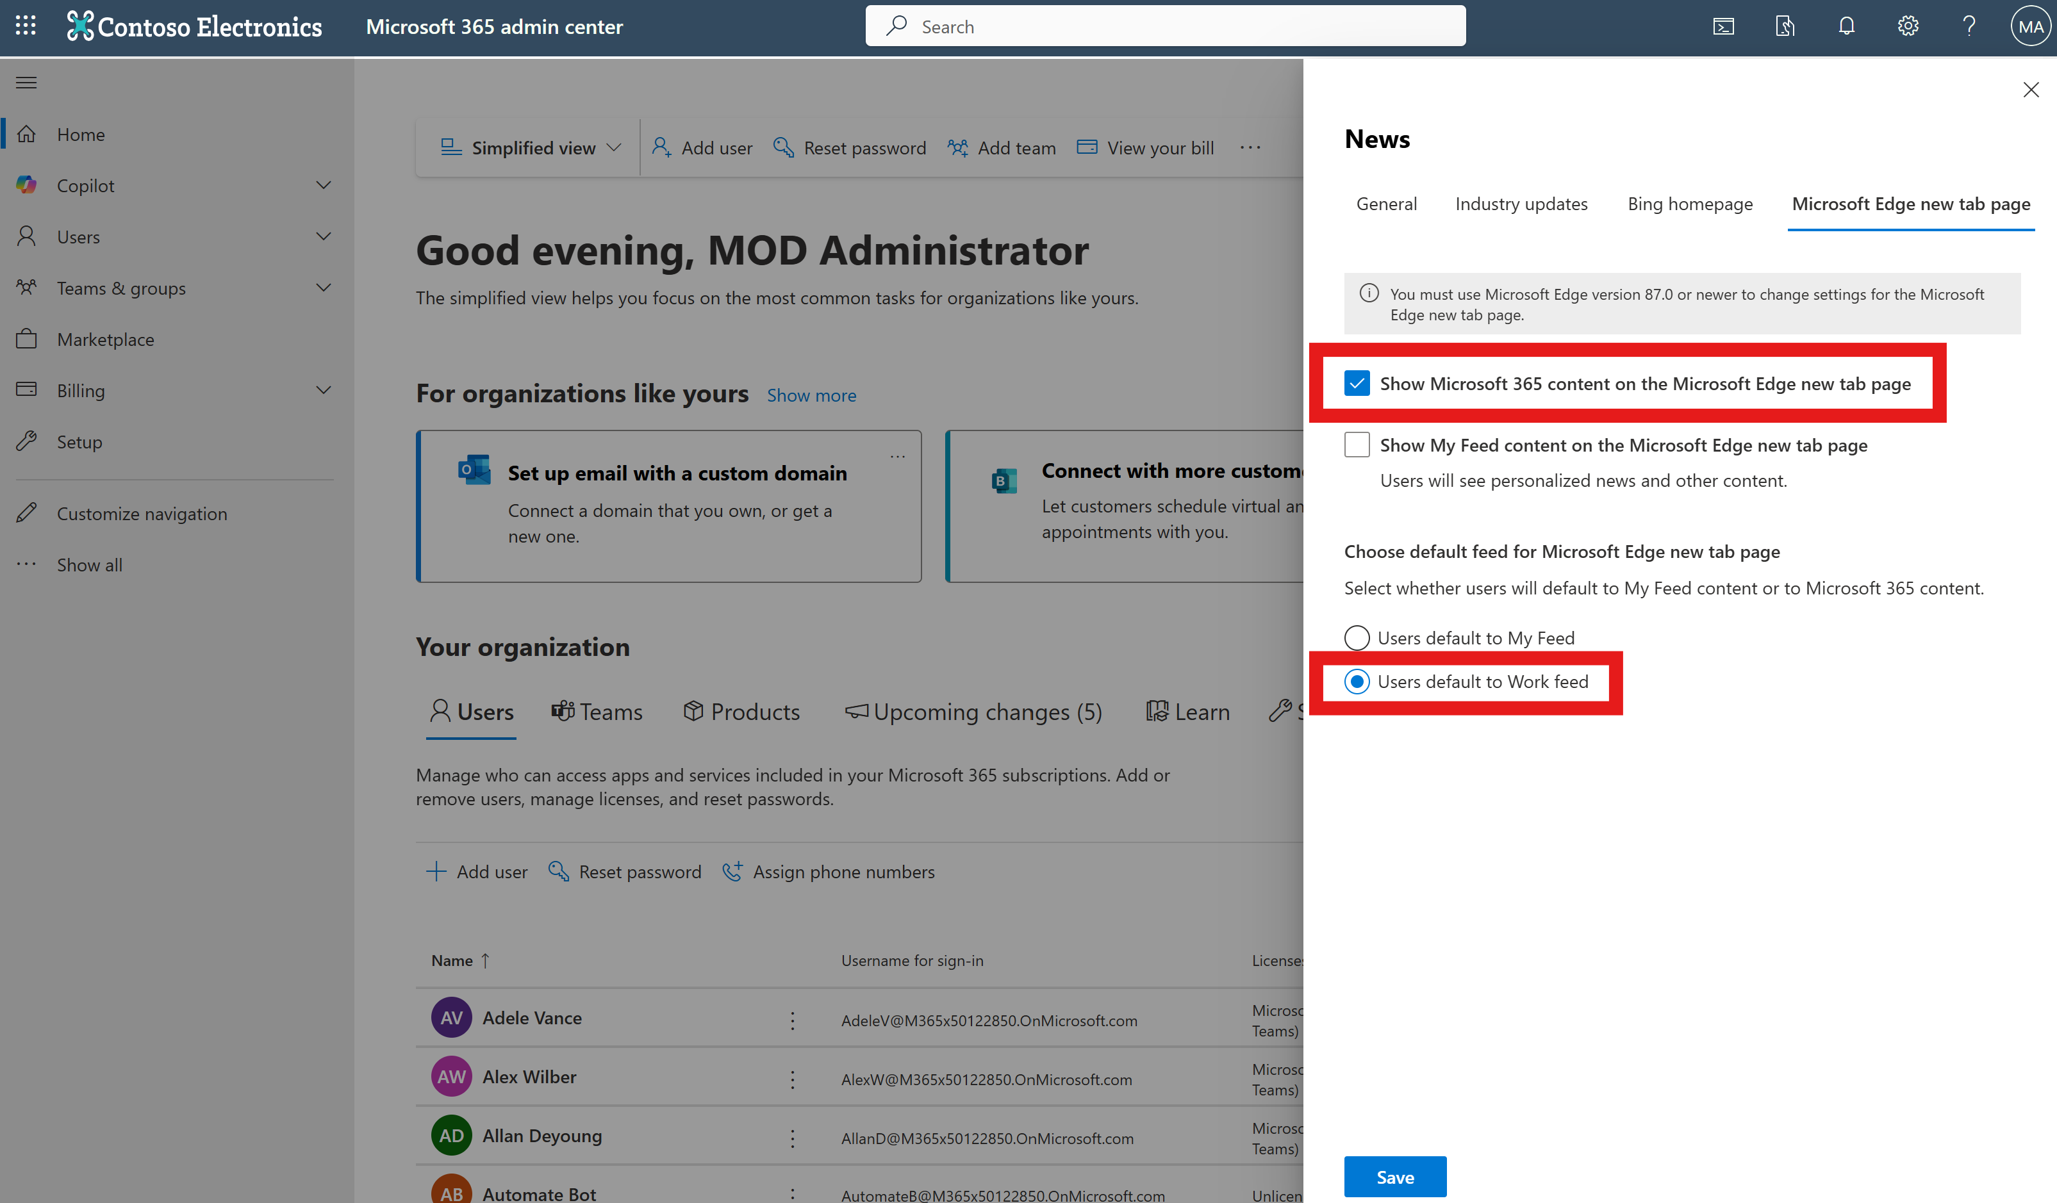2057x1203 pixels.
Task: Click the MA account avatar
Action: [x=2030, y=25]
